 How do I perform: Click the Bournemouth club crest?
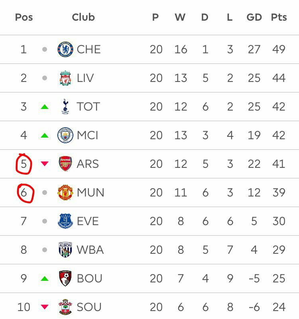65,278
